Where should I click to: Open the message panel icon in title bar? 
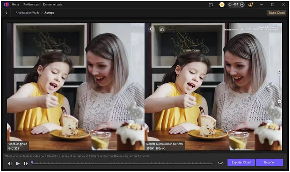(x=211, y=5)
